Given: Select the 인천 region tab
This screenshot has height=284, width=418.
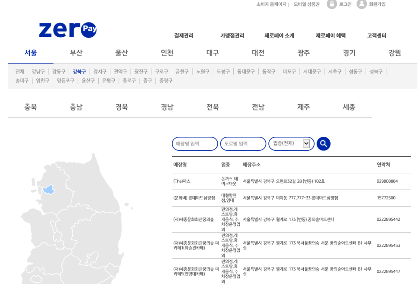Looking at the screenshot, I should 167,53.
